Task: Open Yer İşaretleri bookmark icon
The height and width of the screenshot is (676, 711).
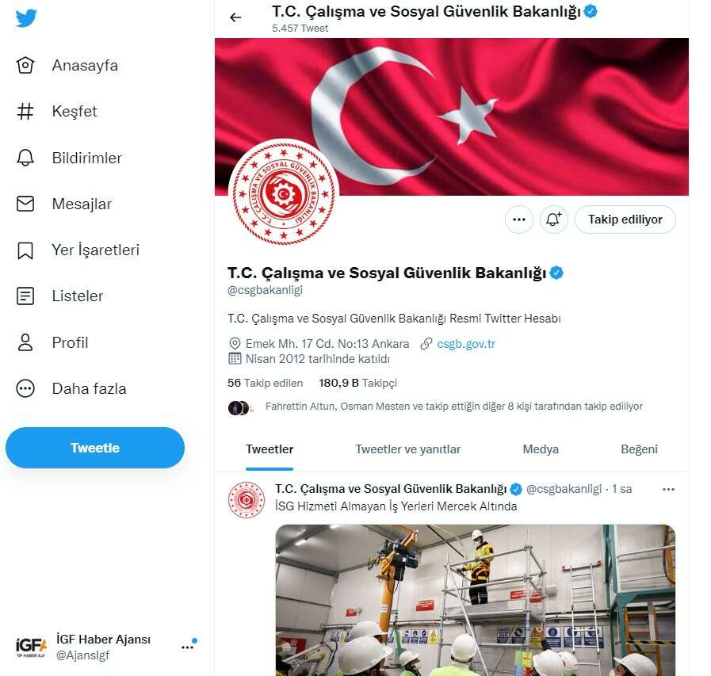Action: coord(25,250)
